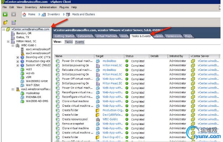This screenshot has width=223, height=142.
Task: Collapse the WBC-Gold-1 cluster node
Action: (13, 46)
